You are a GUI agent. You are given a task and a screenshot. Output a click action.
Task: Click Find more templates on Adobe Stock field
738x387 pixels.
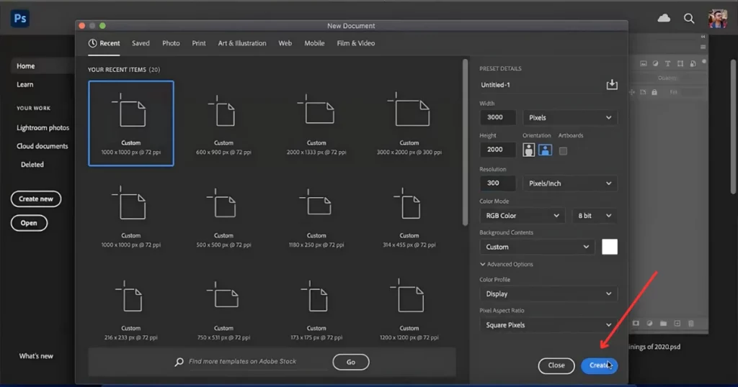[x=257, y=362]
